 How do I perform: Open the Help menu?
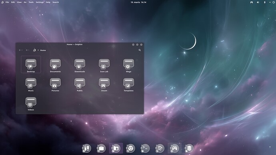[48, 2]
